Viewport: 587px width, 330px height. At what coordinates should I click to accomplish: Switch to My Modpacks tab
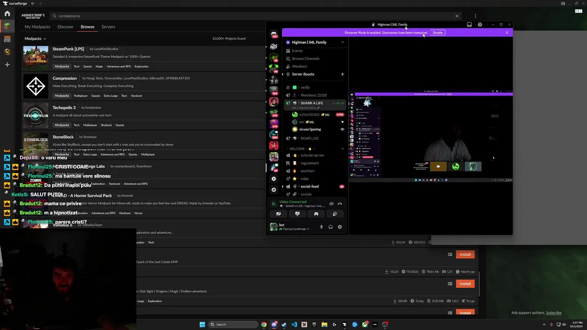[x=38, y=27]
